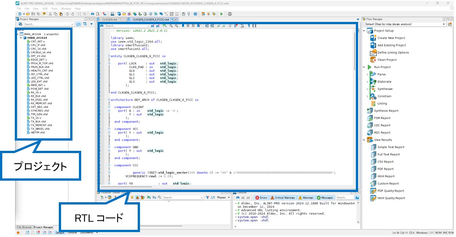
Task: Toggle regex search in Project Manager
Action: click(78, 24)
